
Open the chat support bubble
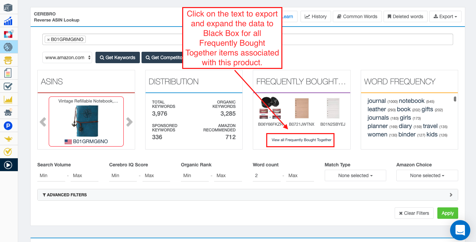click(x=460, y=230)
